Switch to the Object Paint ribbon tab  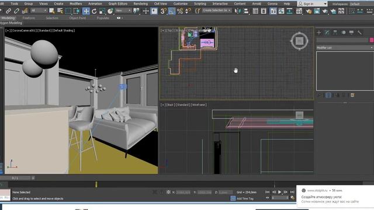[x=77, y=18]
